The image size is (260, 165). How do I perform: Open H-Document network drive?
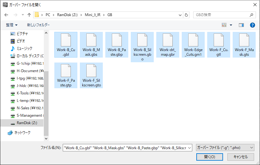point(27,71)
